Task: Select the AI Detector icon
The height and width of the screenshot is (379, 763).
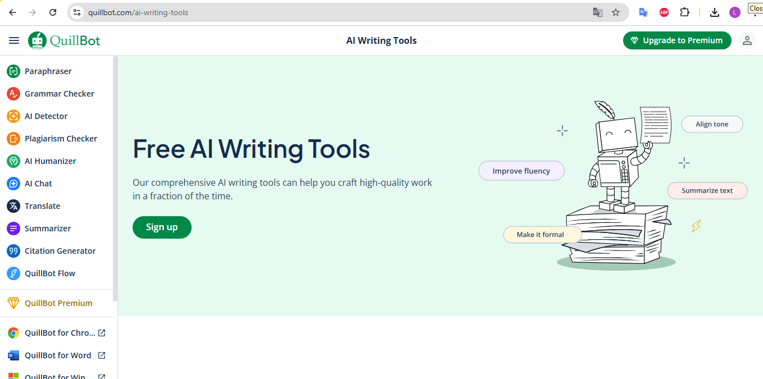Action: coord(13,116)
